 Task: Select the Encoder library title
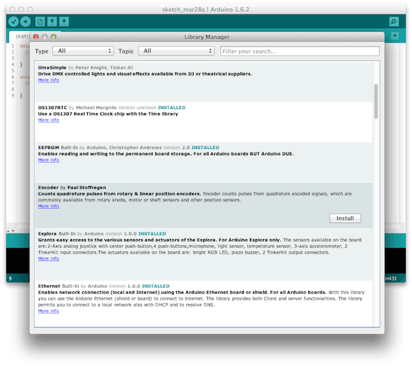[48, 188]
